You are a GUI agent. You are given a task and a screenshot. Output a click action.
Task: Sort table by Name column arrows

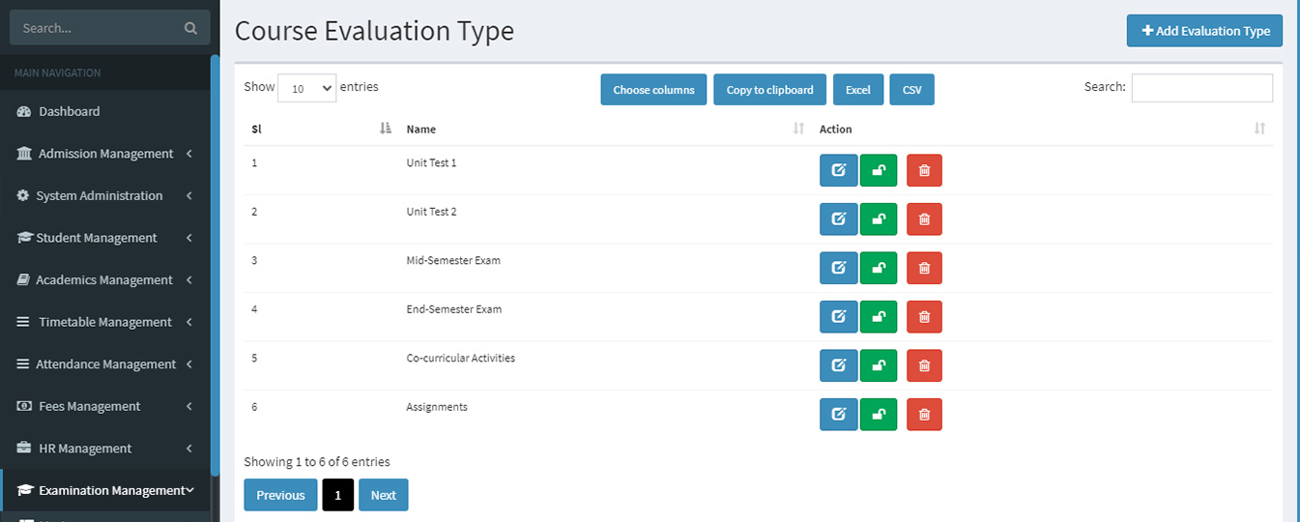coord(798,129)
